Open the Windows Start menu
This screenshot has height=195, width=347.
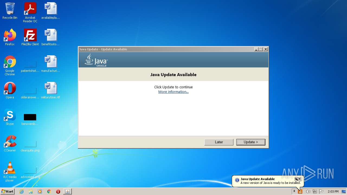pos(7,191)
